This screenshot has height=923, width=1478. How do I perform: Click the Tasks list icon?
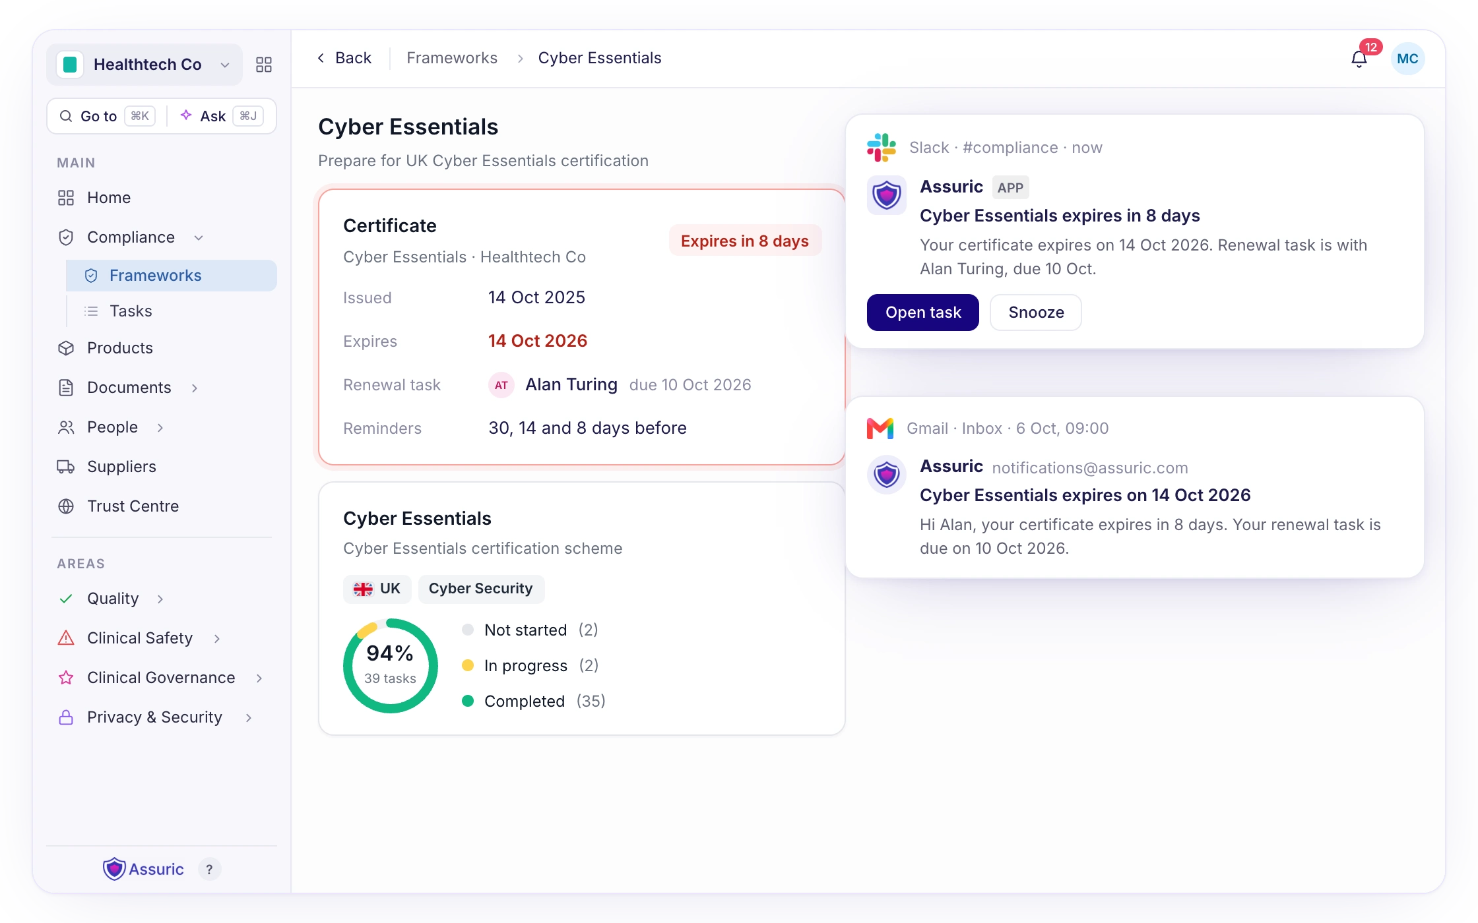[x=92, y=311]
